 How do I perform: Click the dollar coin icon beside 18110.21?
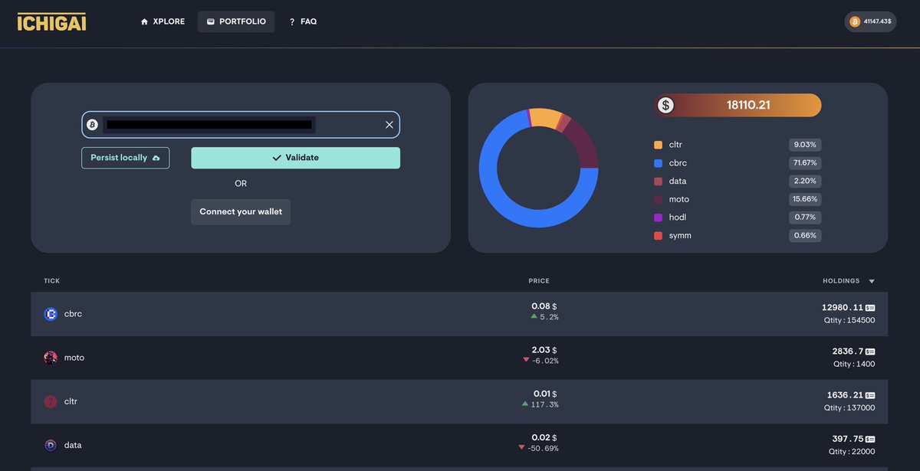coord(665,105)
